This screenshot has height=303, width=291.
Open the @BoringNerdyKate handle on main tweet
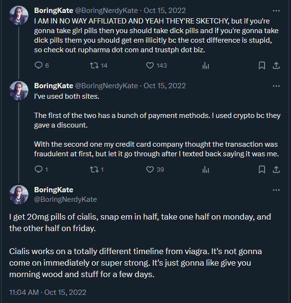tap(65, 199)
